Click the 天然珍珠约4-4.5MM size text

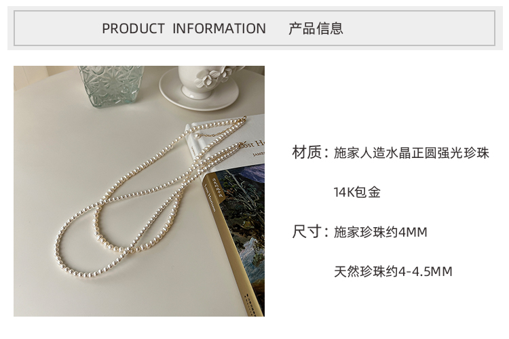(393, 271)
